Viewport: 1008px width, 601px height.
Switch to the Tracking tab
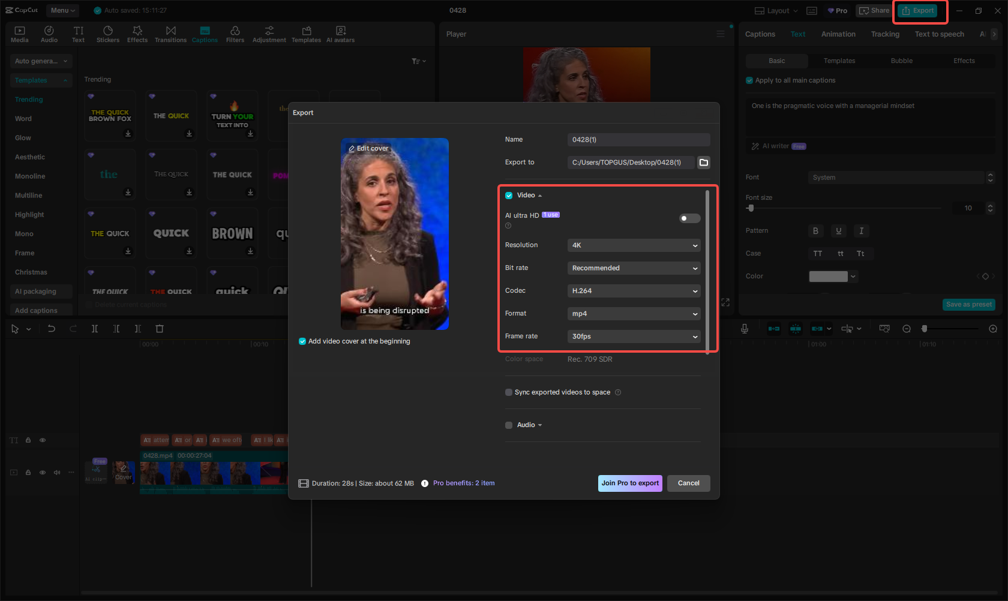tap(885, 34)
